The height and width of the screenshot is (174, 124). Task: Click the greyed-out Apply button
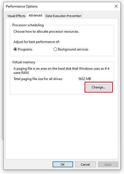[108, 164]
